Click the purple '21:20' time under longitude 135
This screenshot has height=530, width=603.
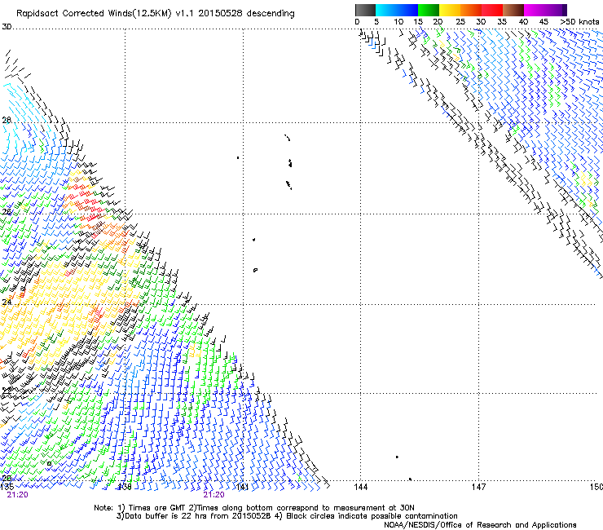point(17,495)
